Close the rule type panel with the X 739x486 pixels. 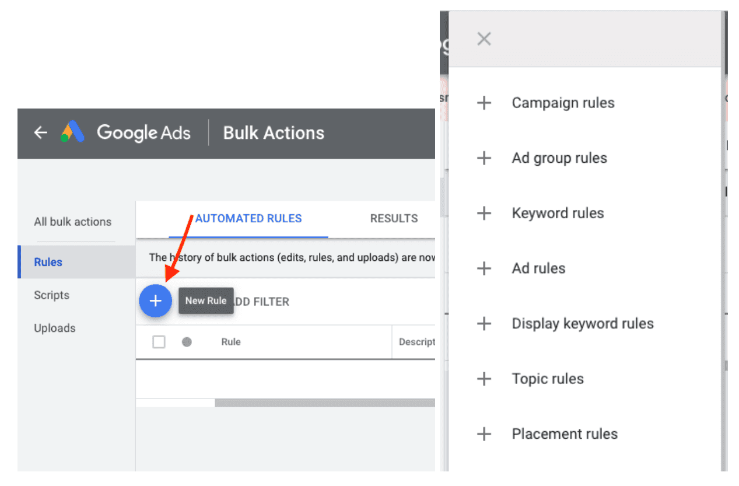coord(484,39)
